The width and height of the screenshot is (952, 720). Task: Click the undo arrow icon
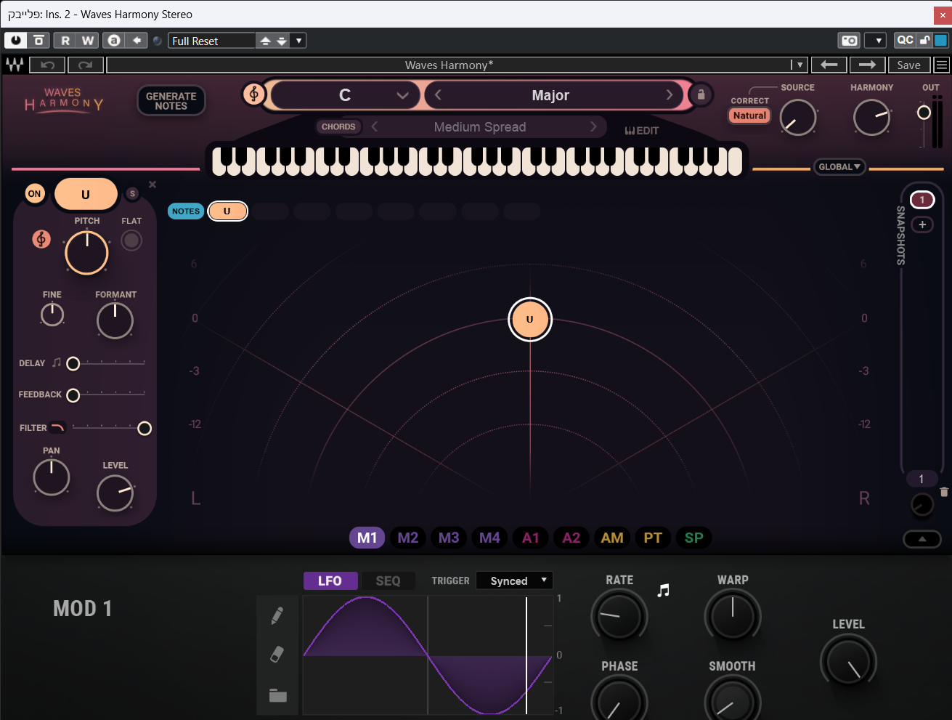tap(48, 65)
